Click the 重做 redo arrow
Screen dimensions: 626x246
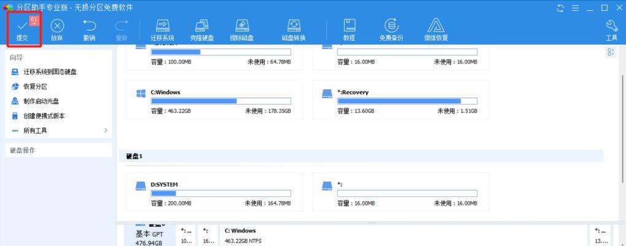click(121, 26)
